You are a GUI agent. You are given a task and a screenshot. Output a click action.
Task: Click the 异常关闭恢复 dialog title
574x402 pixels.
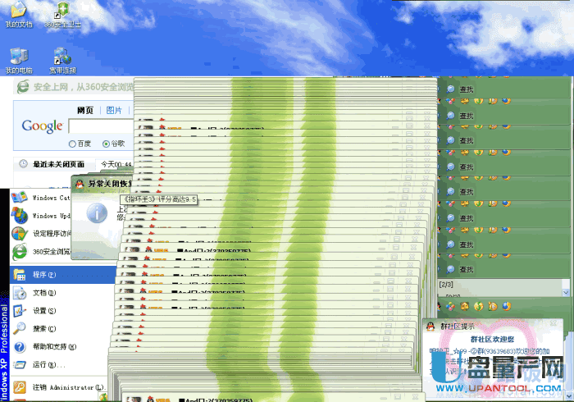[110, 184]
